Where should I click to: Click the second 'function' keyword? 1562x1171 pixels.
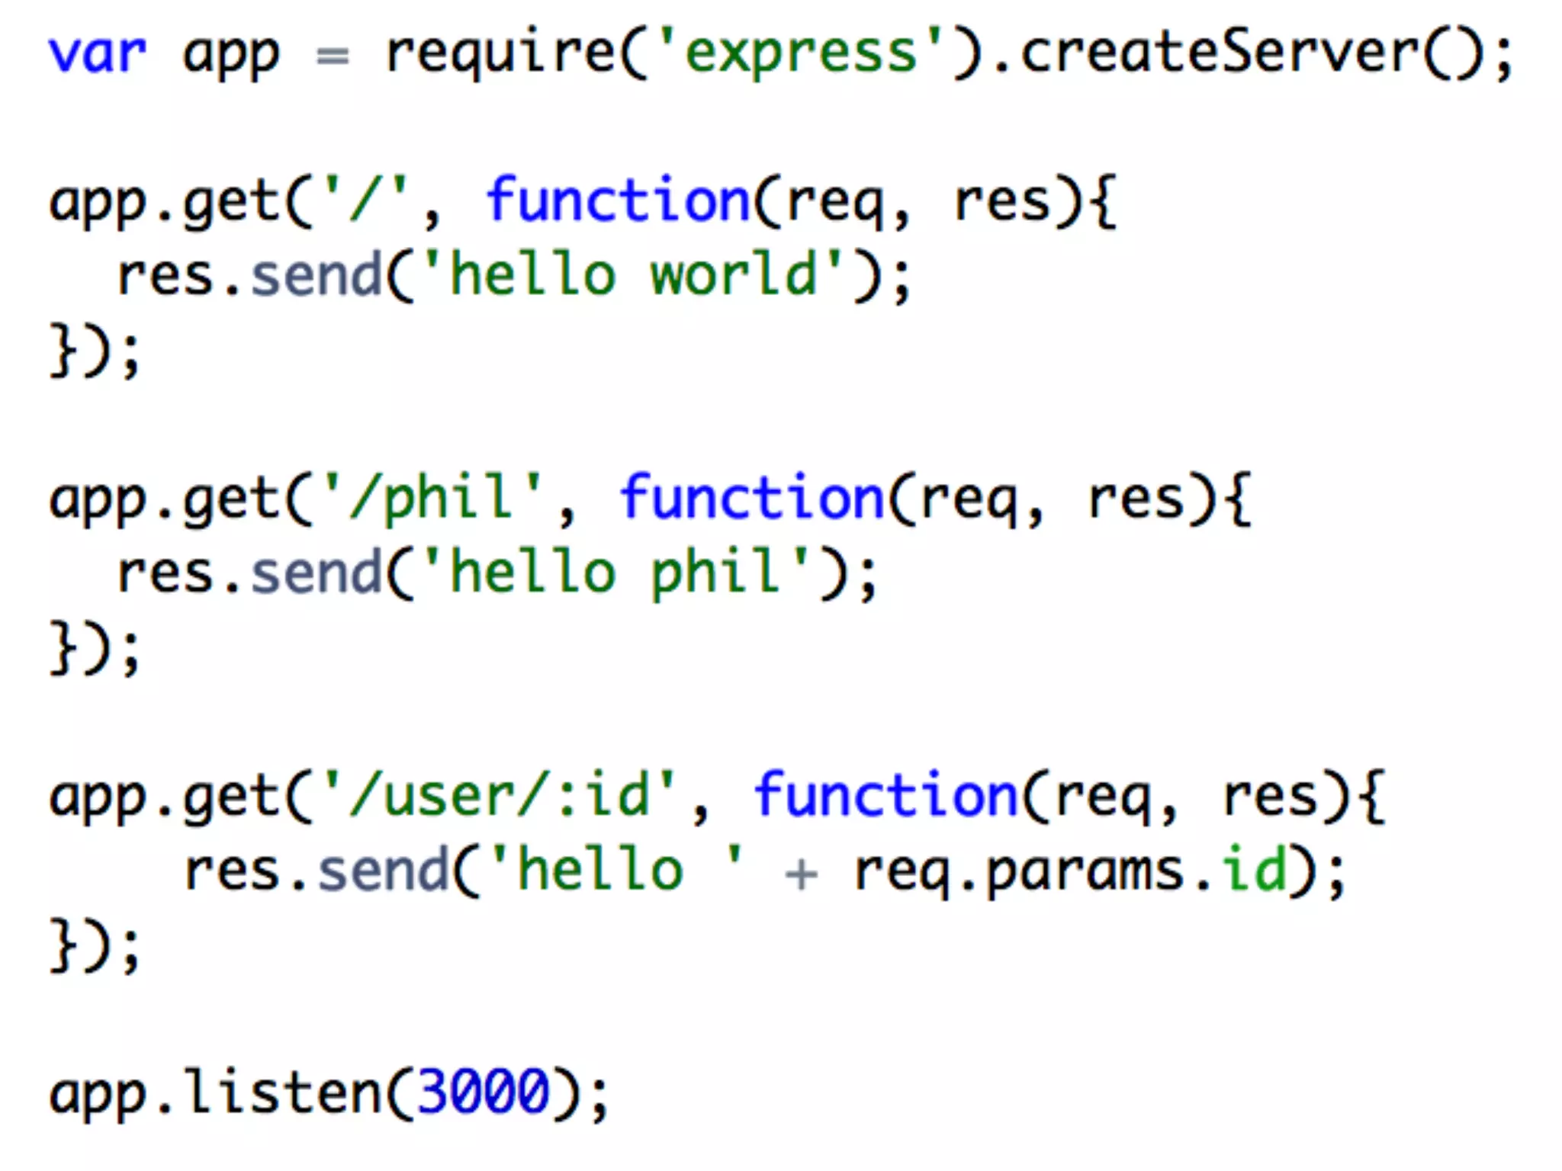pos(751,499)
